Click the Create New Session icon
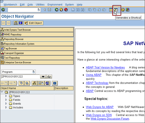Viewport: 145px width, 123px height. click(111, 10)
